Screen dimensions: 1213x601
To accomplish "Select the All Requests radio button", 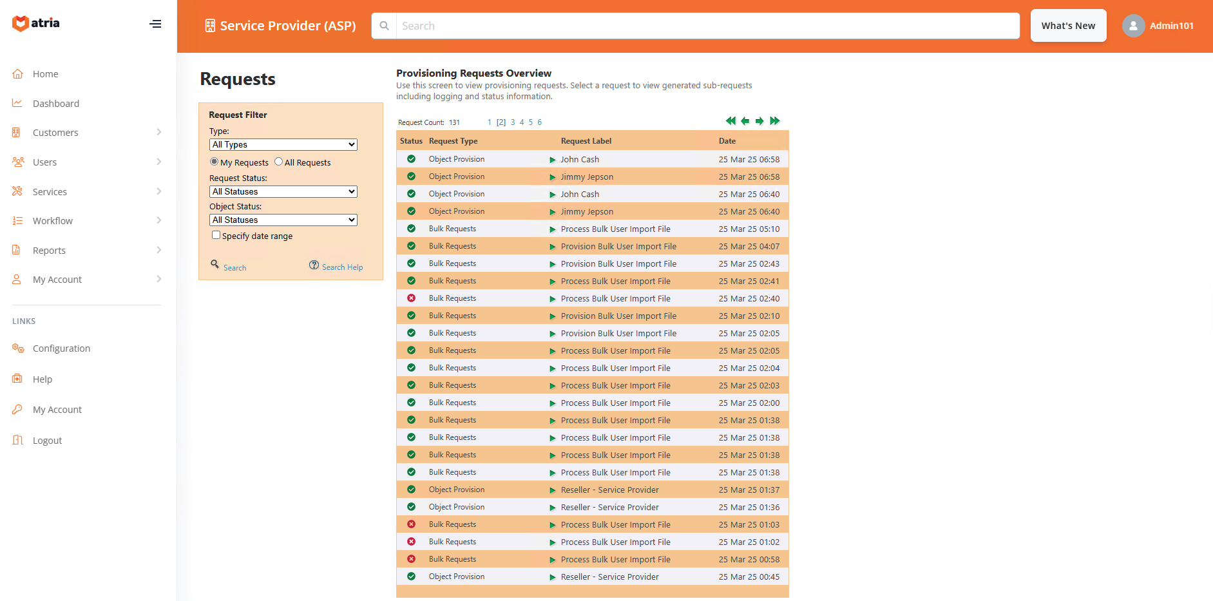I will 279,162.
